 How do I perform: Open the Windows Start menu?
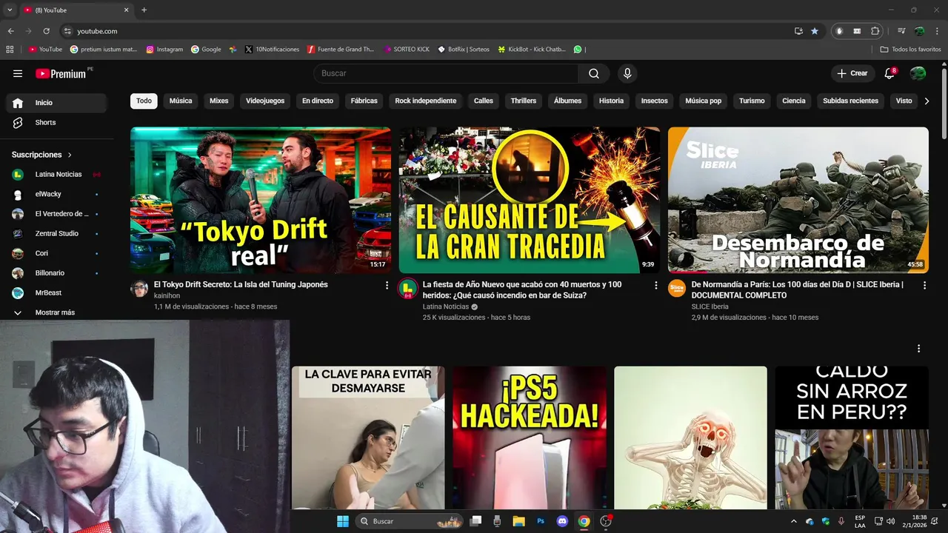[343, 521]
